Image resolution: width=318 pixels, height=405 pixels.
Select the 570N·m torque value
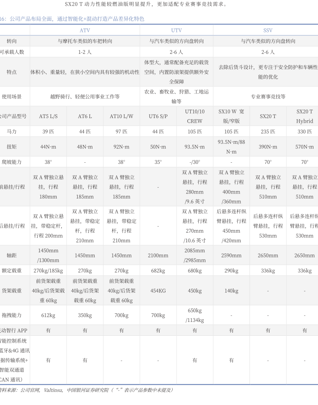pos(305,147)
